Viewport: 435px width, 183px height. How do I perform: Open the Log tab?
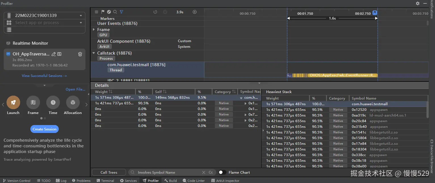coord(61,180)
